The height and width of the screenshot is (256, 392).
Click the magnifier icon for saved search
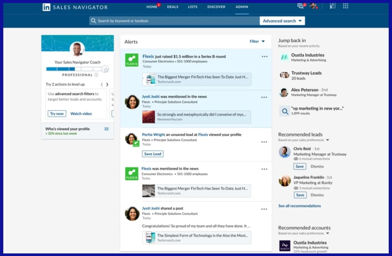click(284, 112)
